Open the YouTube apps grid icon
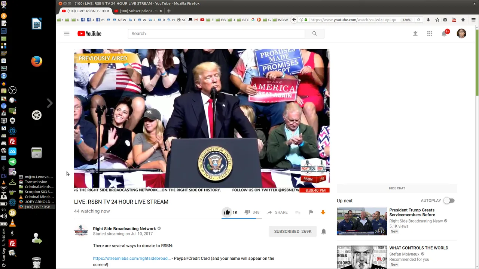479x269 pixels. (430, 34)
